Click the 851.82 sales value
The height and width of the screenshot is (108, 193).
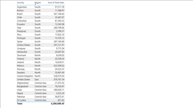click(x=61, y=100)
